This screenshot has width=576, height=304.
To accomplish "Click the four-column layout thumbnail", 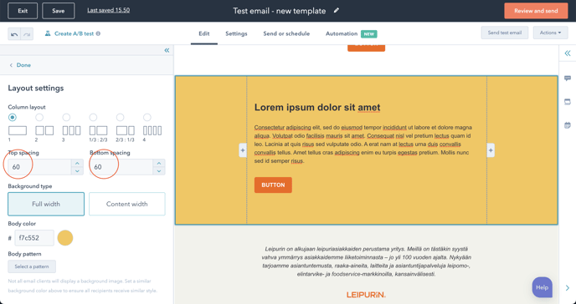I will [x=152, y=130].
